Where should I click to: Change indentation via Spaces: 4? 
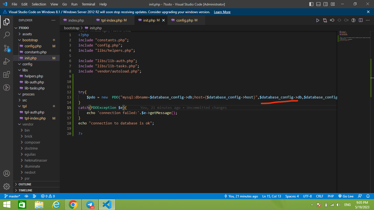[292, 196]
